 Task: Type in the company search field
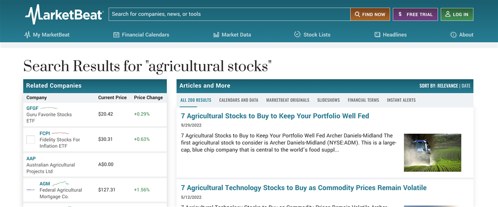click(x=229, y=14)
